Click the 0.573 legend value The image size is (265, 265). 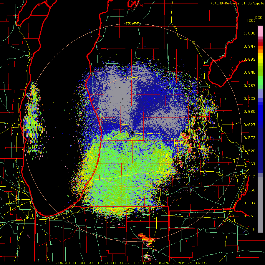coord(249,138)
